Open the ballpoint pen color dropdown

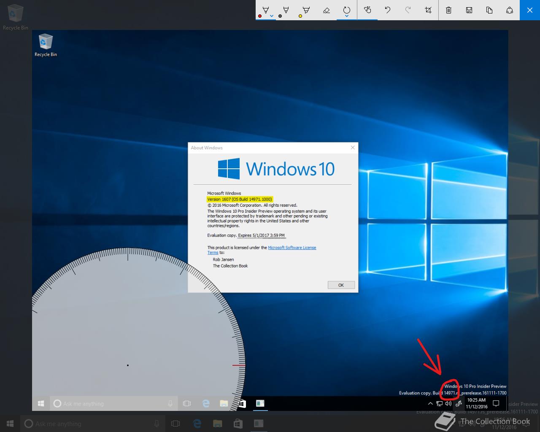pyautogui.click(x=272, y=16)
